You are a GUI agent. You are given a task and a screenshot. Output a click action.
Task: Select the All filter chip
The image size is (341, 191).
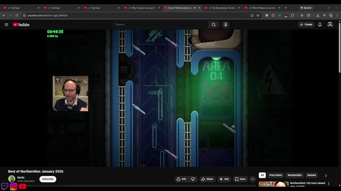click(x=262, y=175)
